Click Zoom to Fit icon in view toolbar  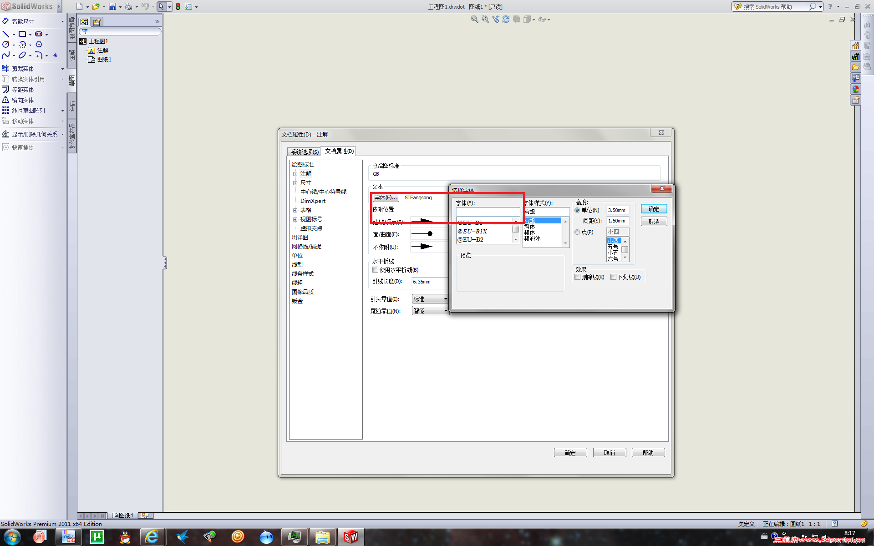[474, 20]
